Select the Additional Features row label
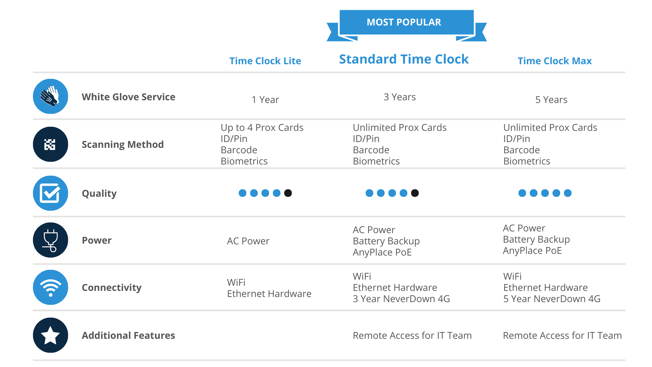Screen dimensions: 652x367 128,335
